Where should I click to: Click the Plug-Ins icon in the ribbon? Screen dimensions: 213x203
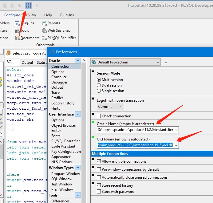point(18,23)
